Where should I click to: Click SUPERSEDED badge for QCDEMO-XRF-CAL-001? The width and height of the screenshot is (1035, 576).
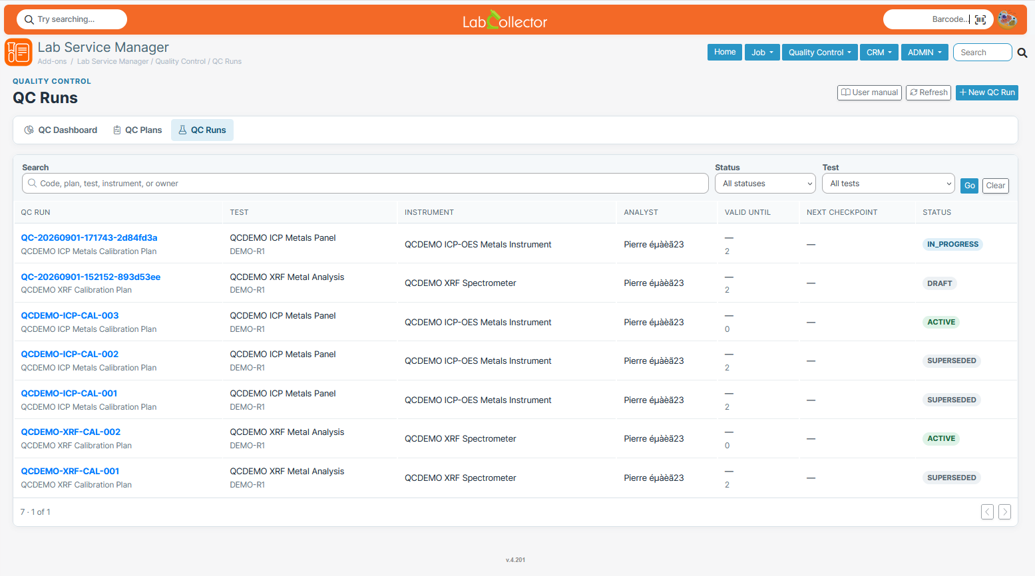point(952,478)
